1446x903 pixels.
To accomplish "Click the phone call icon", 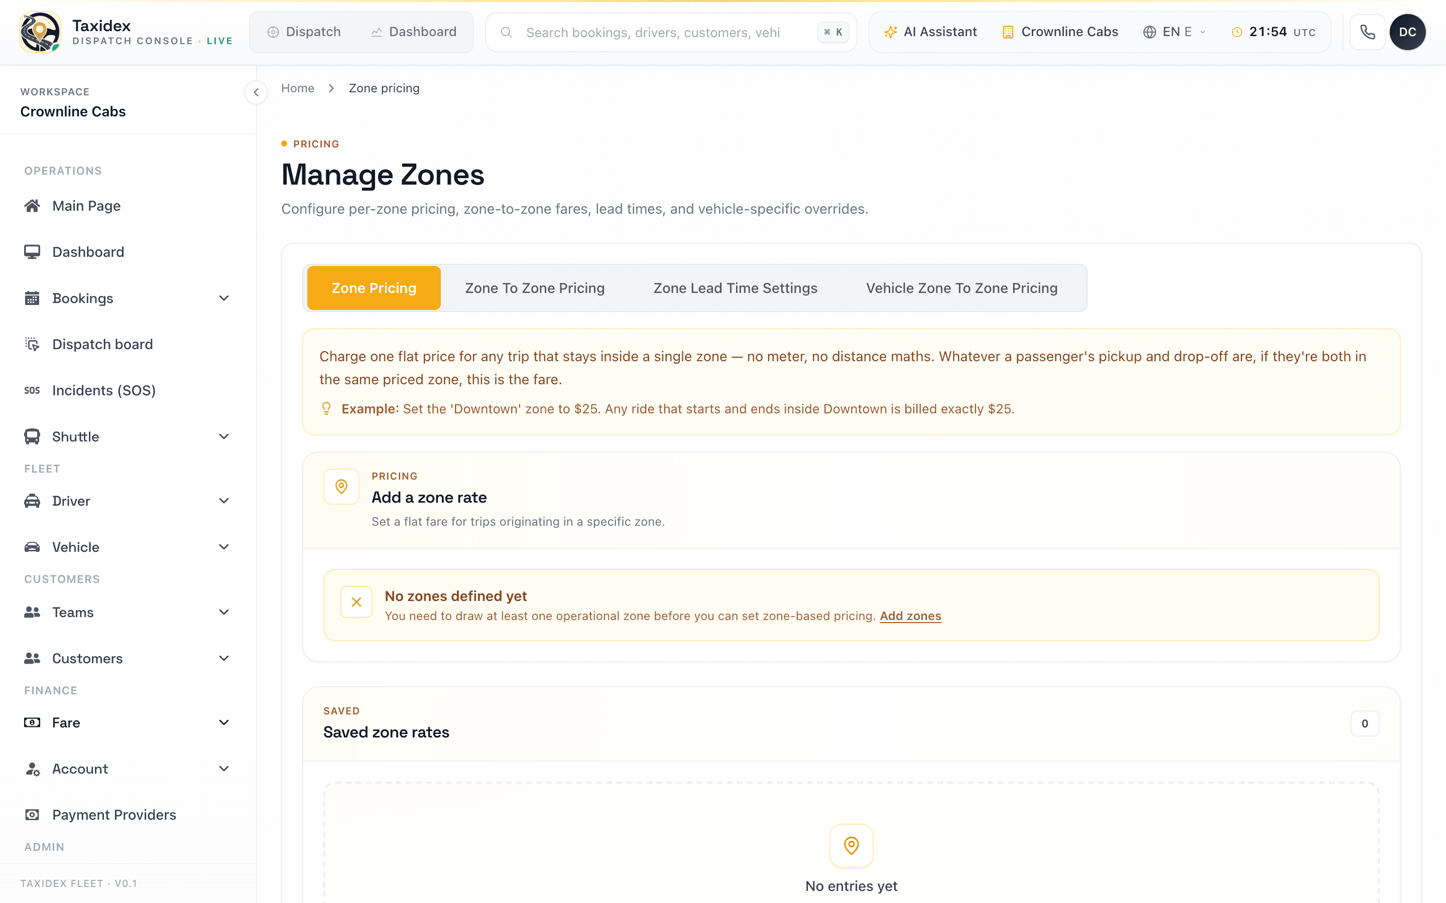I will point(1367,32).
